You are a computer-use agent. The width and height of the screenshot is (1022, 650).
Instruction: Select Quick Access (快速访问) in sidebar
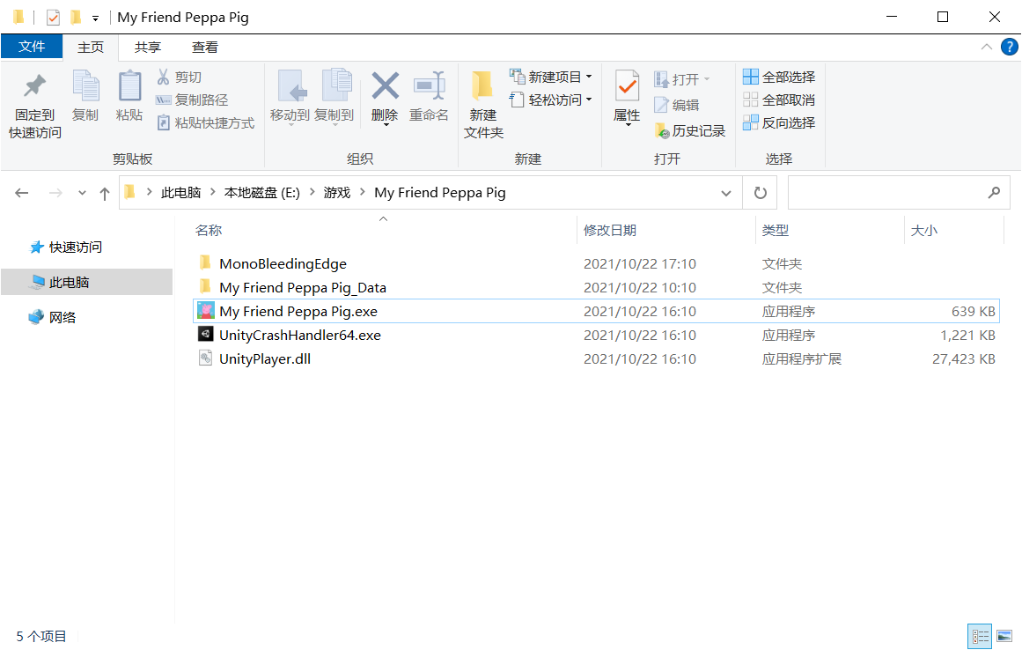pyautogui.click(x=75, y=247)
